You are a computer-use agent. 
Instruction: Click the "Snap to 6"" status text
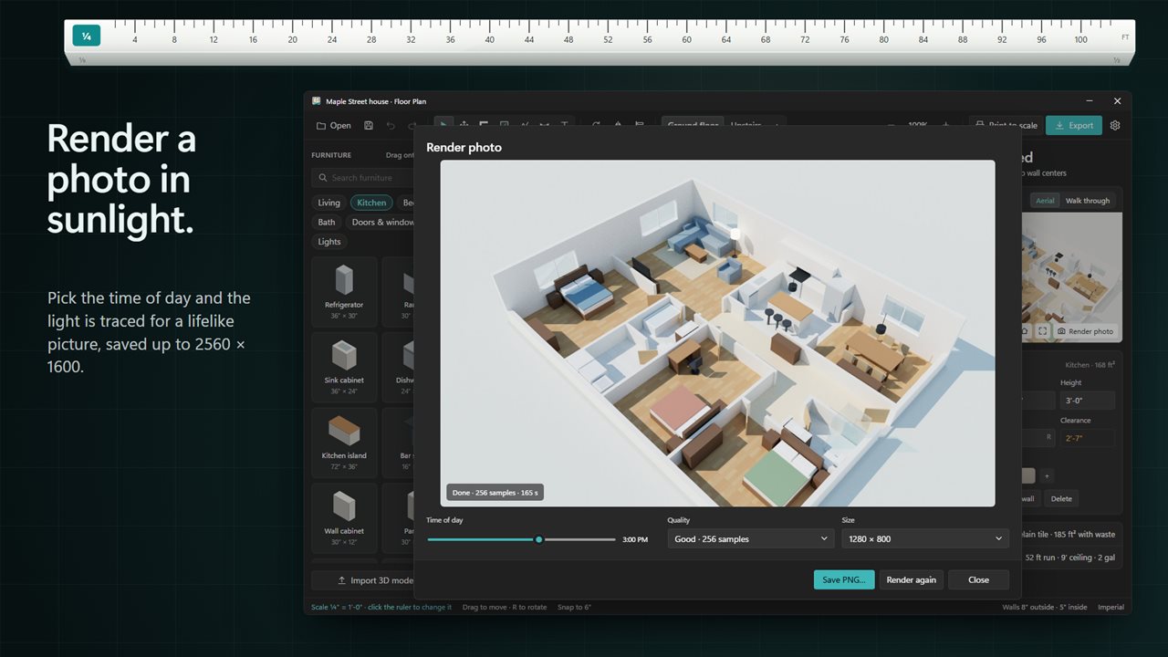pyautogui.click(x=572, y=607)
